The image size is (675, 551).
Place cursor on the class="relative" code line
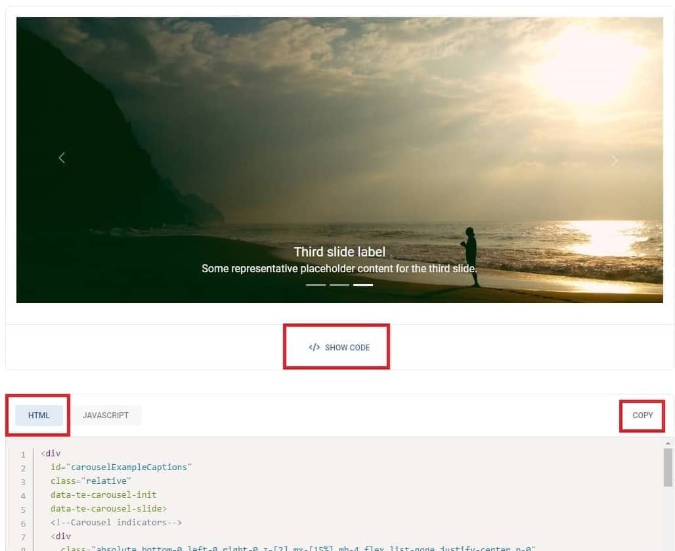coord(91,481)
